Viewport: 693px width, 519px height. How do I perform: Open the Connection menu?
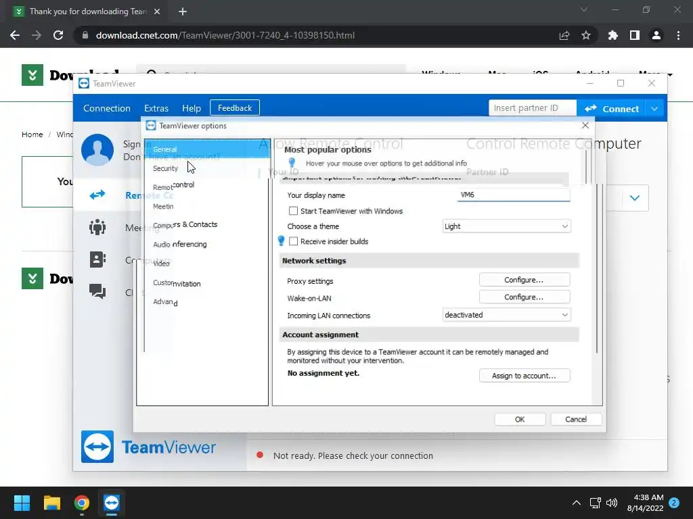tap(107, 108)
